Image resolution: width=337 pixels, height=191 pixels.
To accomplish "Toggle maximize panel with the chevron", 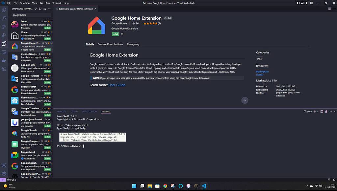I will click(330, 112).
